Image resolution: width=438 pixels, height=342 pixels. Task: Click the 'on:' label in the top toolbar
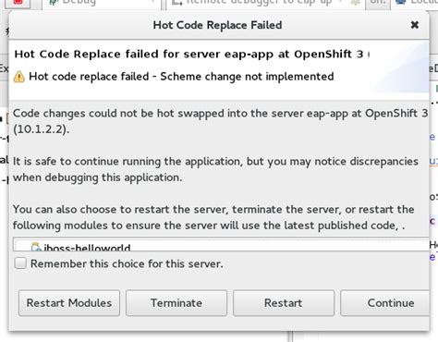378,3
